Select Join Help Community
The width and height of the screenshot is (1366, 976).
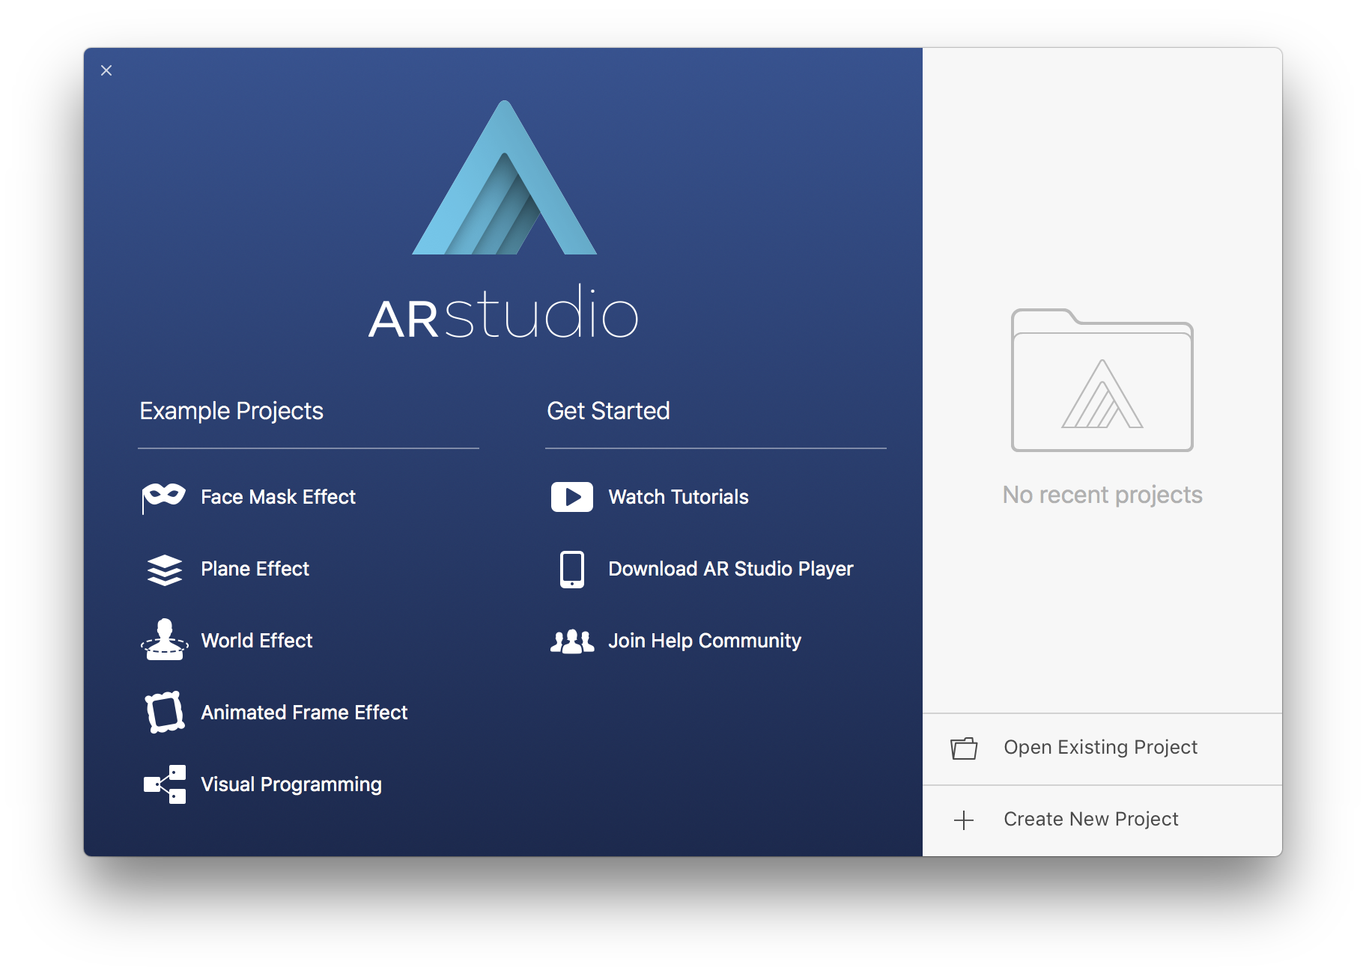coord(704,641)
